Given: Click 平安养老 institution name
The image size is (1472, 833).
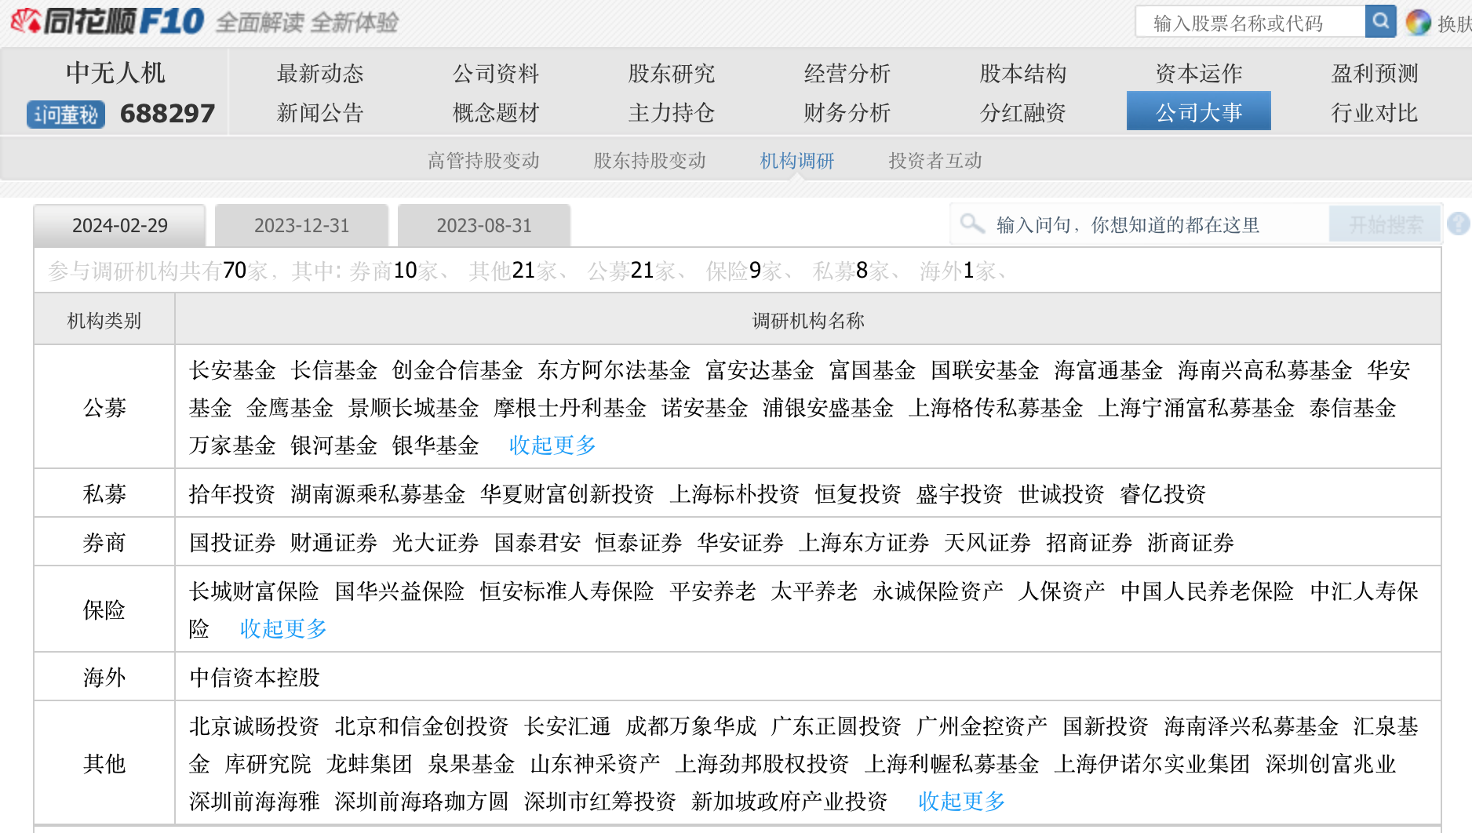Looking at the screenshot, I should 712,591.
